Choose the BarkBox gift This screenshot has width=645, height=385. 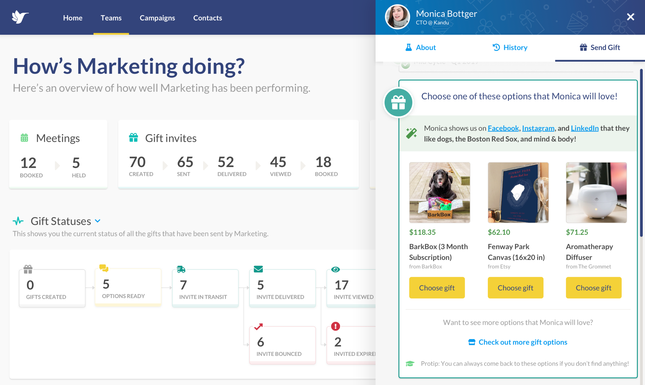click(437, 288)
